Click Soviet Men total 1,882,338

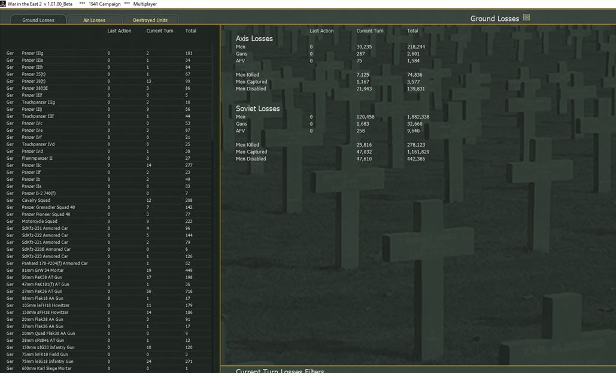click(x=418, y=117)
